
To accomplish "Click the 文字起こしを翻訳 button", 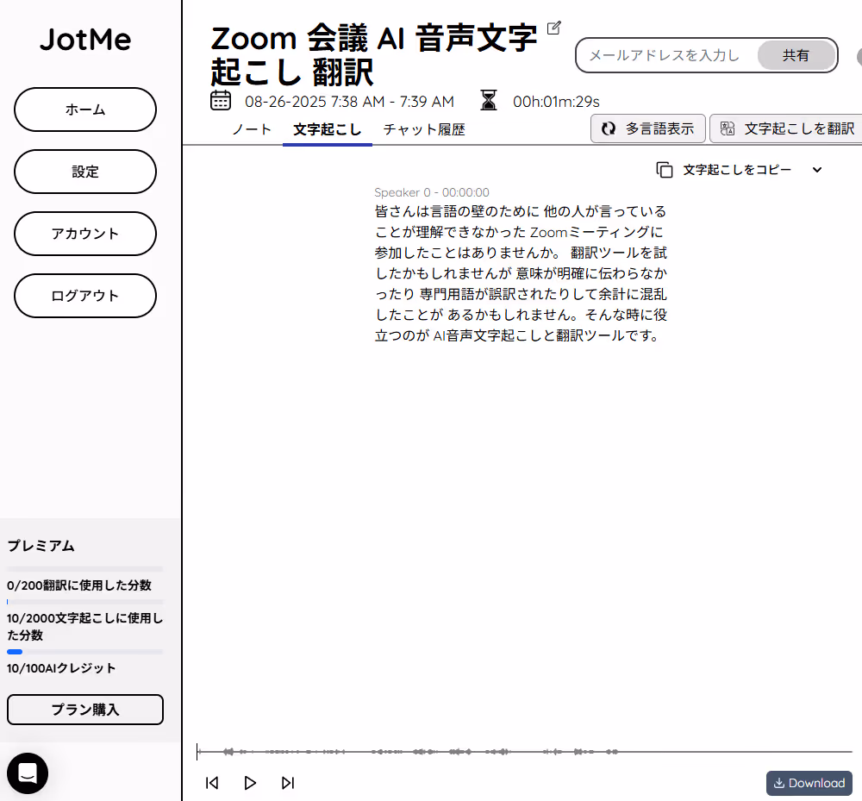I will (x=787, y=128).
